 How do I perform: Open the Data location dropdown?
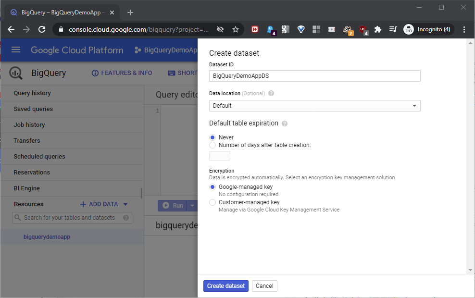[x=314, y=106]
